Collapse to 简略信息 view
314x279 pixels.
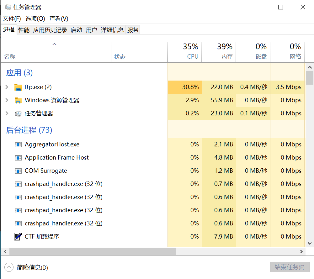[9, 267]
